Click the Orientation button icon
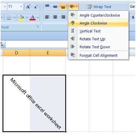The image size is (136, 134). point(72,6)
